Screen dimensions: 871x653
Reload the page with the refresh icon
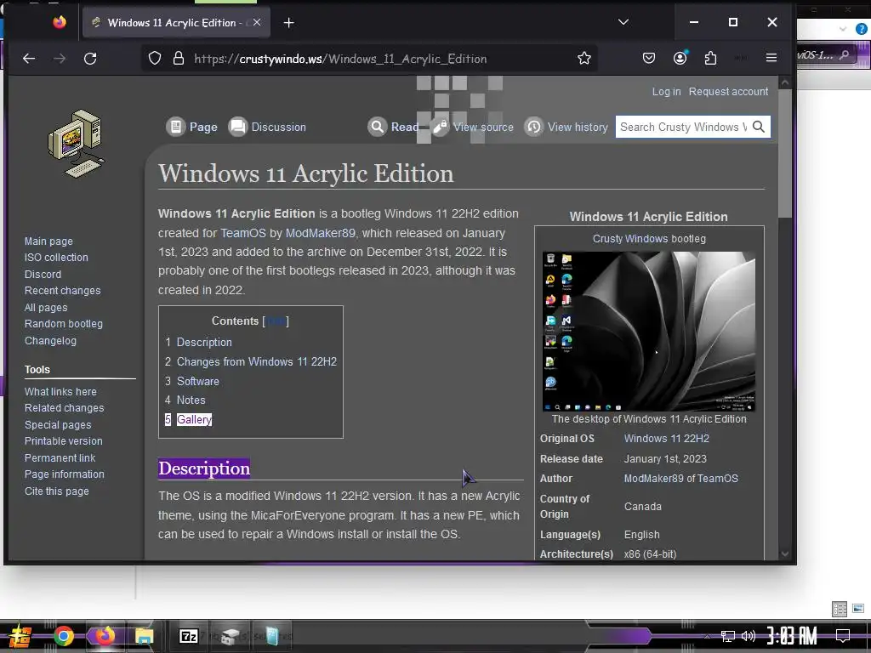[x=90, y=59]
